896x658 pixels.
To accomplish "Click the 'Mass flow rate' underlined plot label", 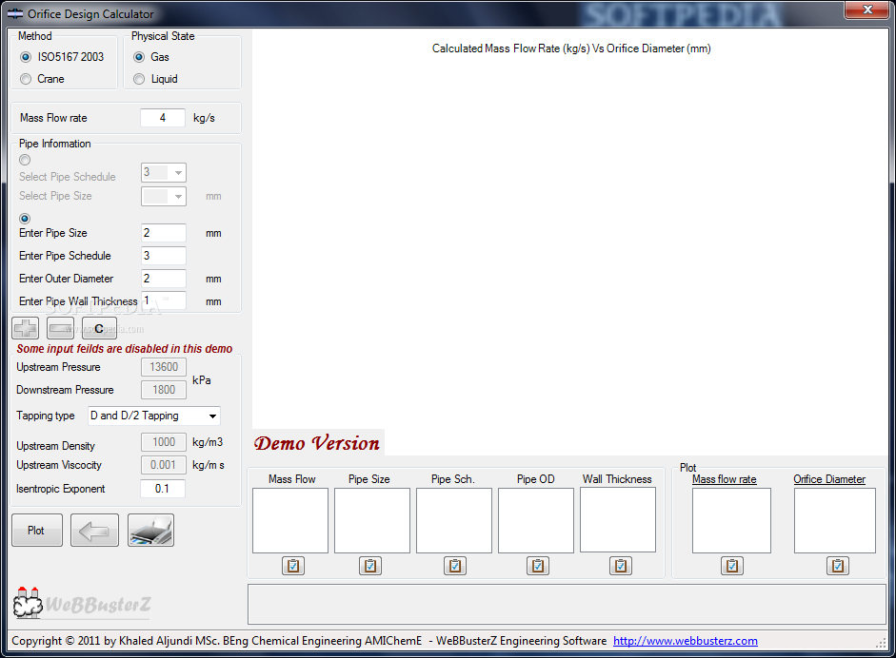I will point(725,479).
